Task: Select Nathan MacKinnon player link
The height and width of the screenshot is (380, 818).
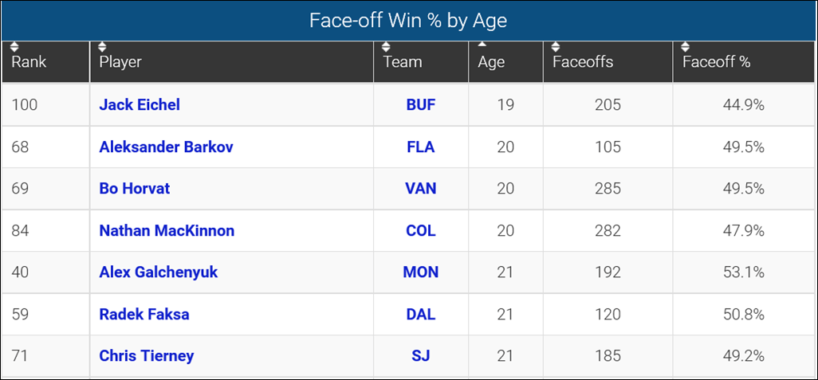Action: pyautogui.click(x=167, y=231)
